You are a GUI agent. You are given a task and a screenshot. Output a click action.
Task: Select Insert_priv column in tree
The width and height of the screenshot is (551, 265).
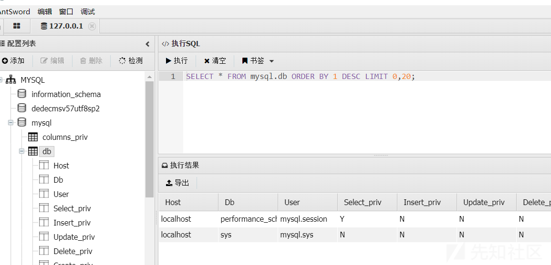72,223
